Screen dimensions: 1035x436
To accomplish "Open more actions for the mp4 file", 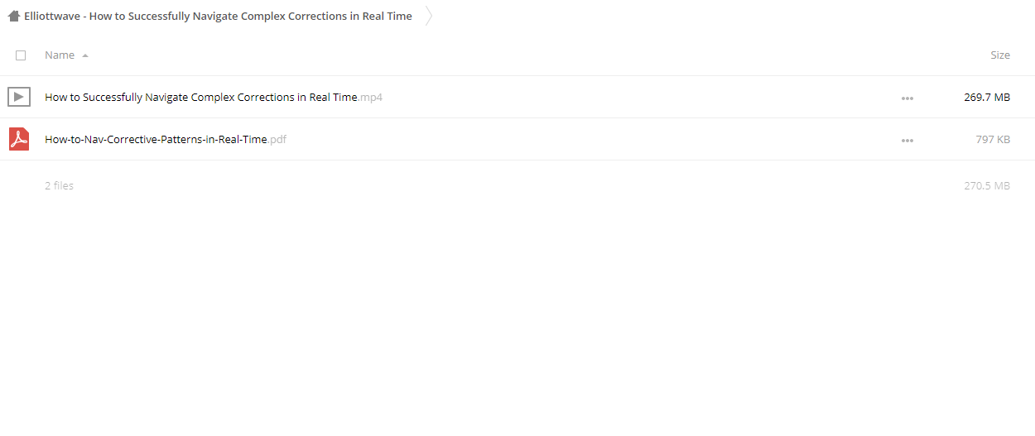I will point(907,98).
